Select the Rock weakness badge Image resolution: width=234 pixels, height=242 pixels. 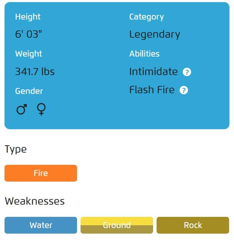pos(193,225)
